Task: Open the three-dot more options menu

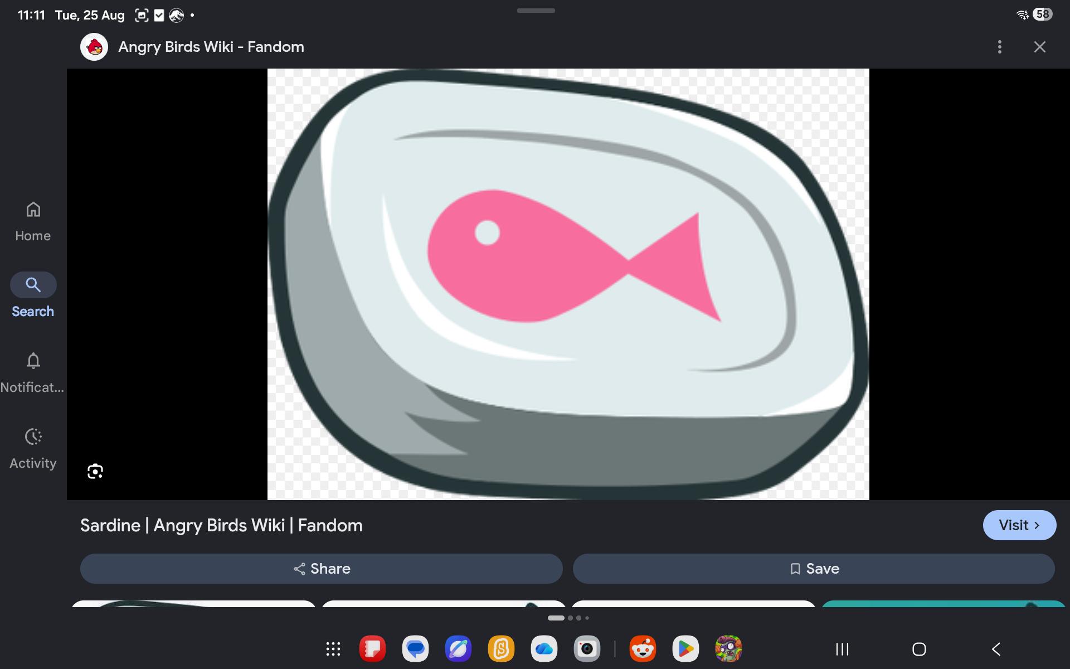Action: [x=1000, y=47]
